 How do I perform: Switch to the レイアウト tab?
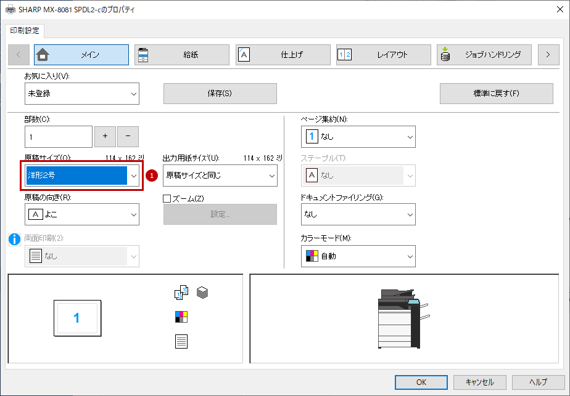click(x=384, y=55)
